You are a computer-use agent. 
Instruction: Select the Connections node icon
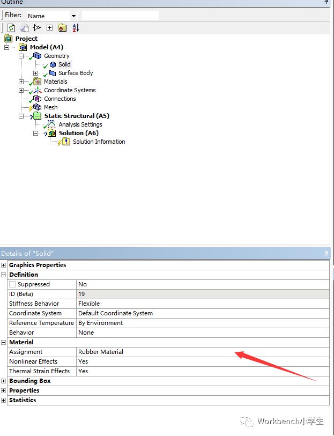pos(37,99)
